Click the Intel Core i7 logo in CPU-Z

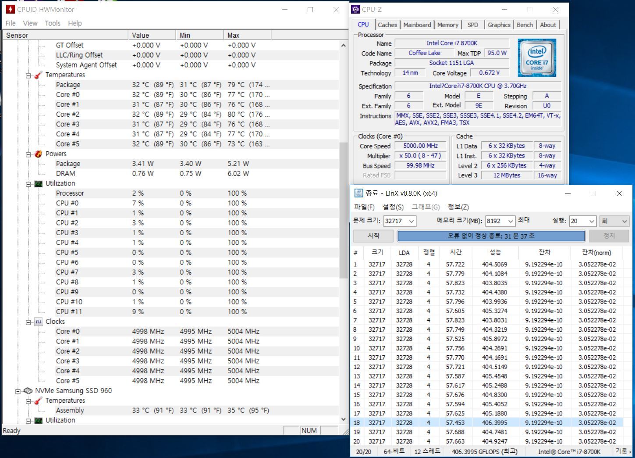point(536,58)
